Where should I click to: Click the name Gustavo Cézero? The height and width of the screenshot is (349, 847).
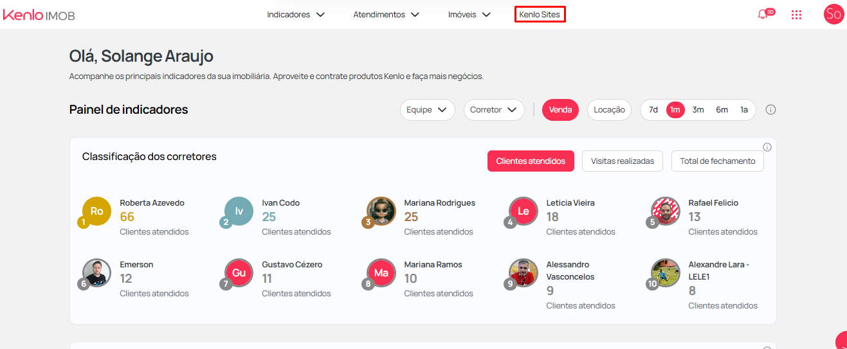pos(292,265)
